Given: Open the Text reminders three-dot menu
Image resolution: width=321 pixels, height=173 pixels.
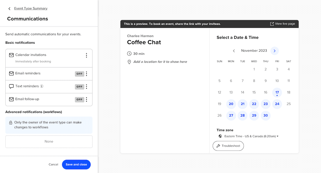Looking at the screenshot, I should (x=87, y=86).
